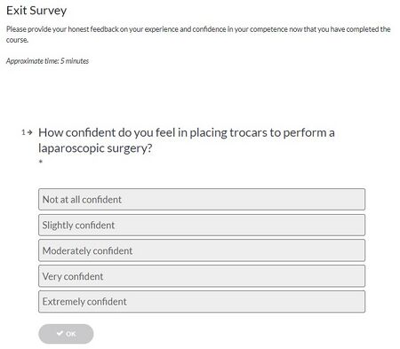Select the 'Very confident' answer

(202, 276)
